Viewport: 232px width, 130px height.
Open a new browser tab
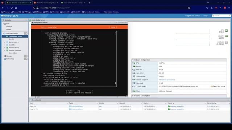(x=89, y=3)
